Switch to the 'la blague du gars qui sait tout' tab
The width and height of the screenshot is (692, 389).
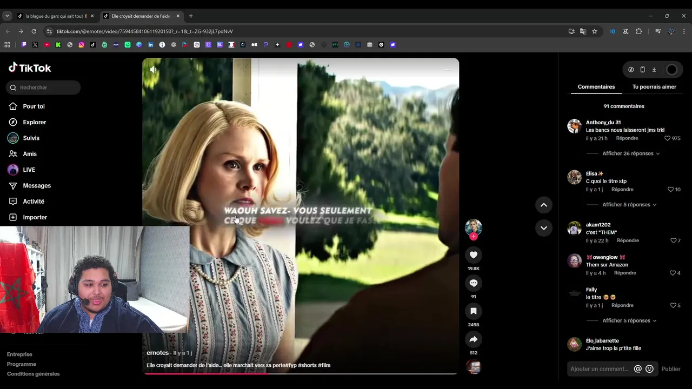[x=56, y=16]
